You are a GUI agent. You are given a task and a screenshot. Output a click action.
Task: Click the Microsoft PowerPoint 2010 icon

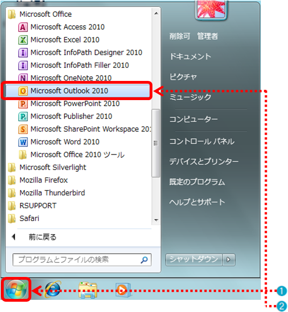23,104
